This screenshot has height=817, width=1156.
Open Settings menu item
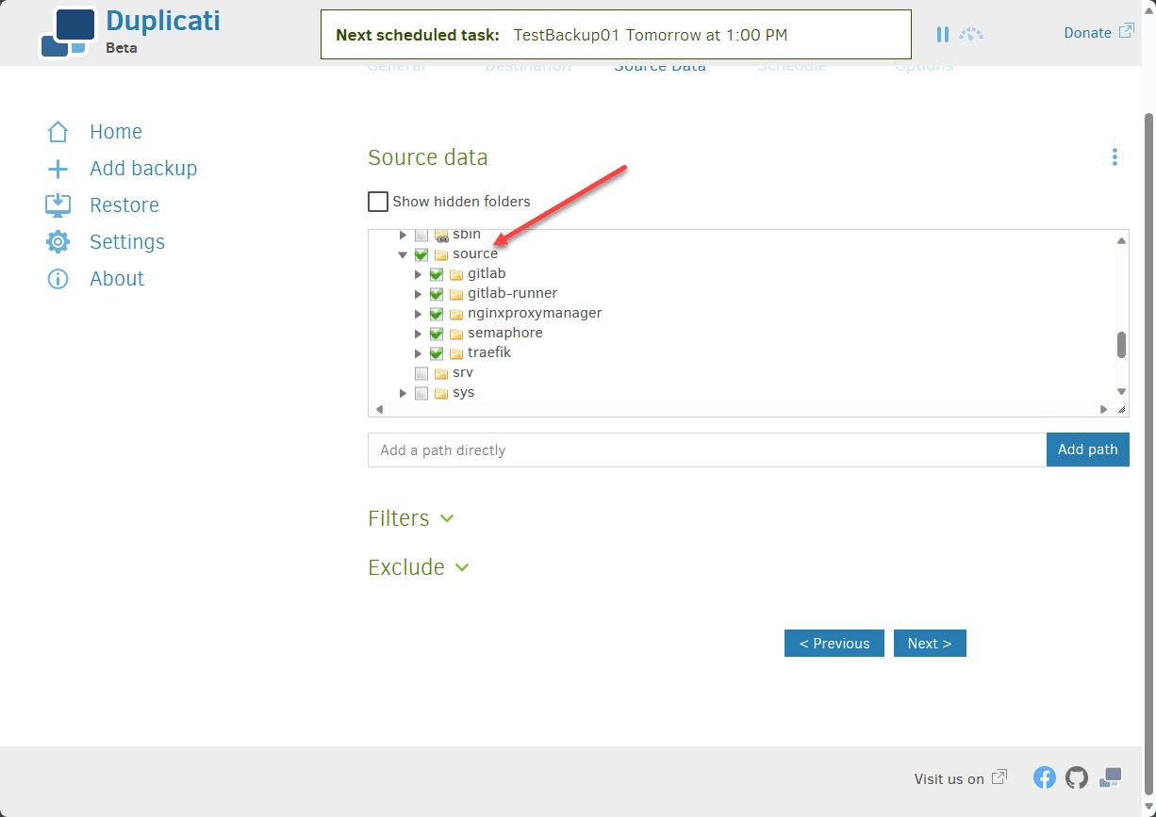click(127, 242)
